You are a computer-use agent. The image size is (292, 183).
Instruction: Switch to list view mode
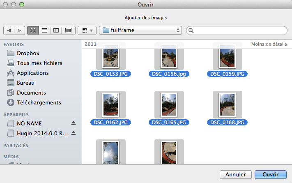44,30
